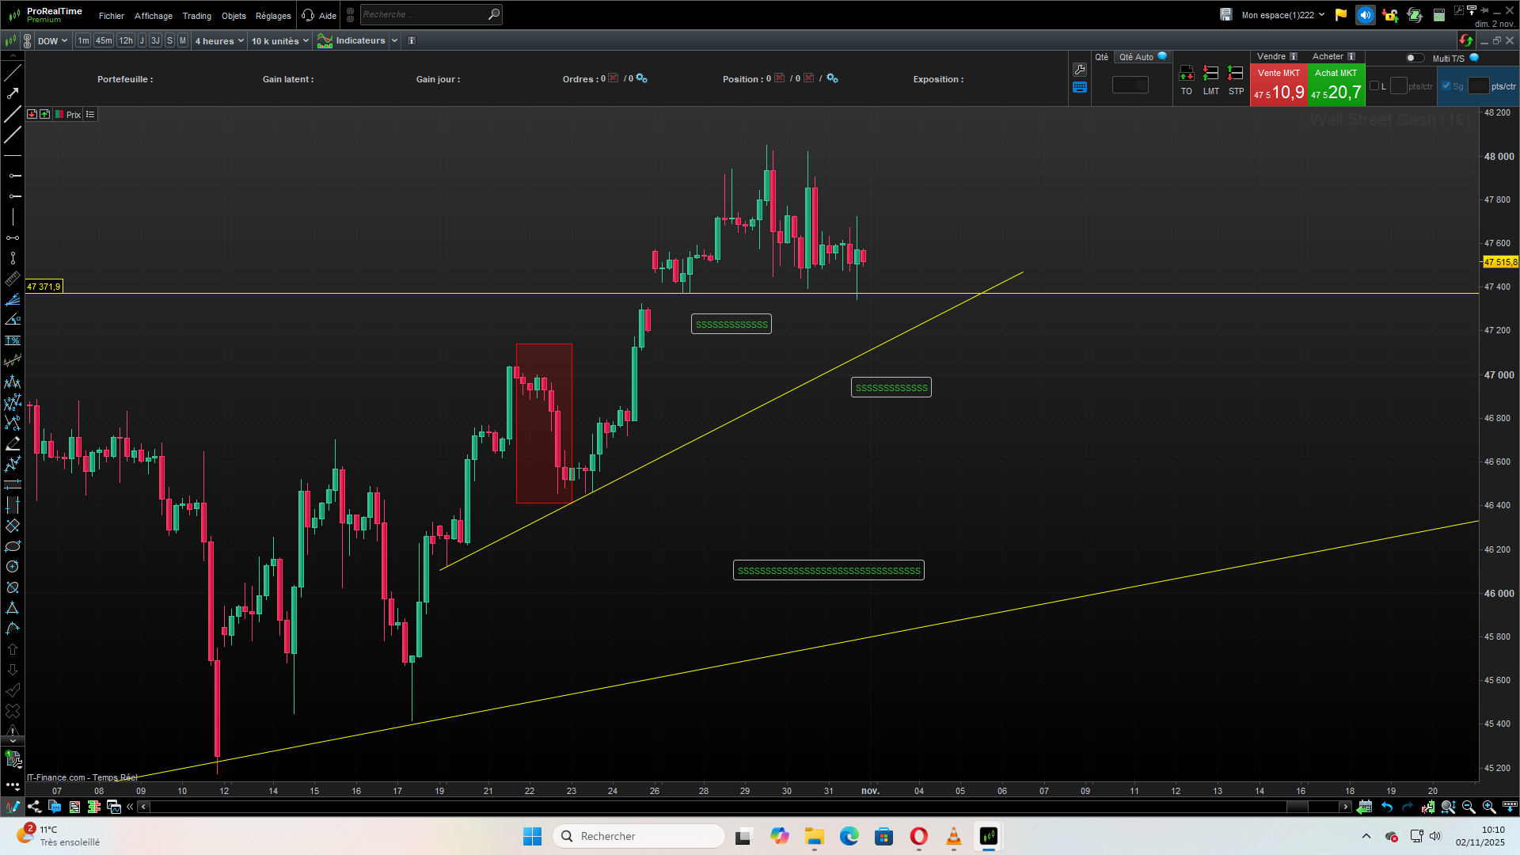The height and width of the screenshot is (855, 1520).
Task: Click the blue keyboard icon in order panel
Action: tap(1080, 88)
